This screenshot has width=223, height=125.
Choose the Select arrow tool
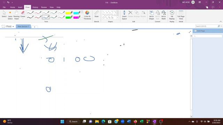click(4, 14)
